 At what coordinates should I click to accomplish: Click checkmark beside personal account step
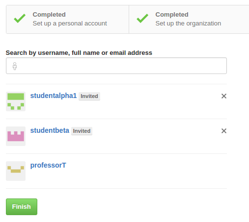[x=20, y=18]
